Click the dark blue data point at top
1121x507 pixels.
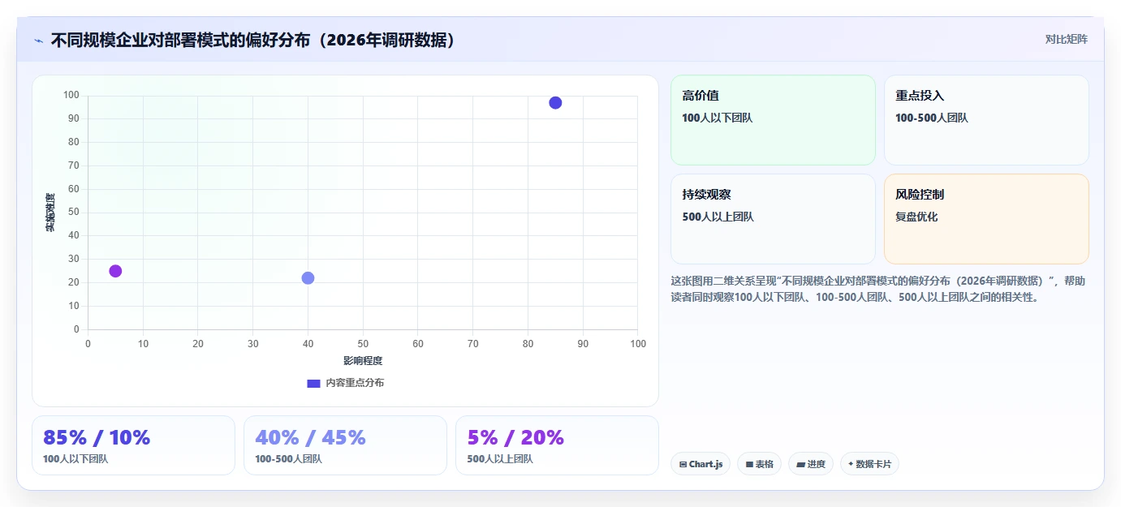[x=555, y=103]
